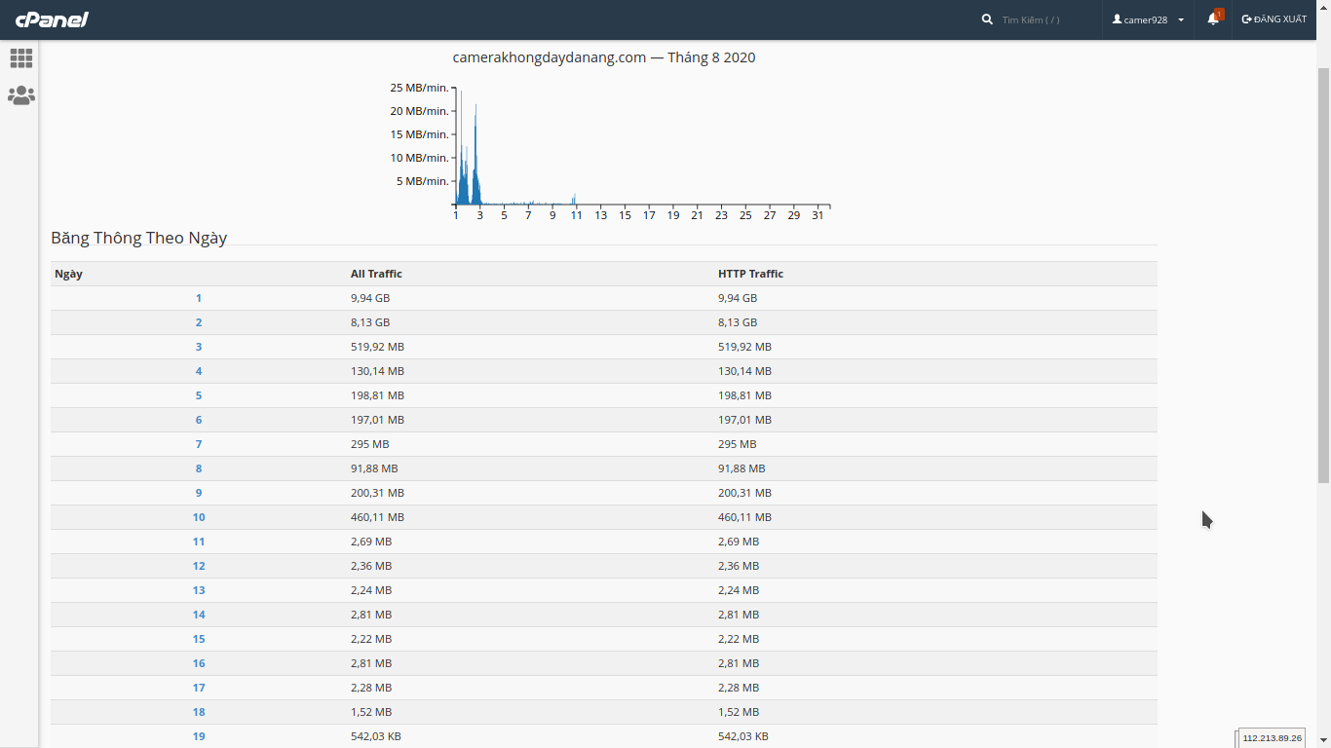
Task: Open the User Manager people icon
Action: (21, 95)
